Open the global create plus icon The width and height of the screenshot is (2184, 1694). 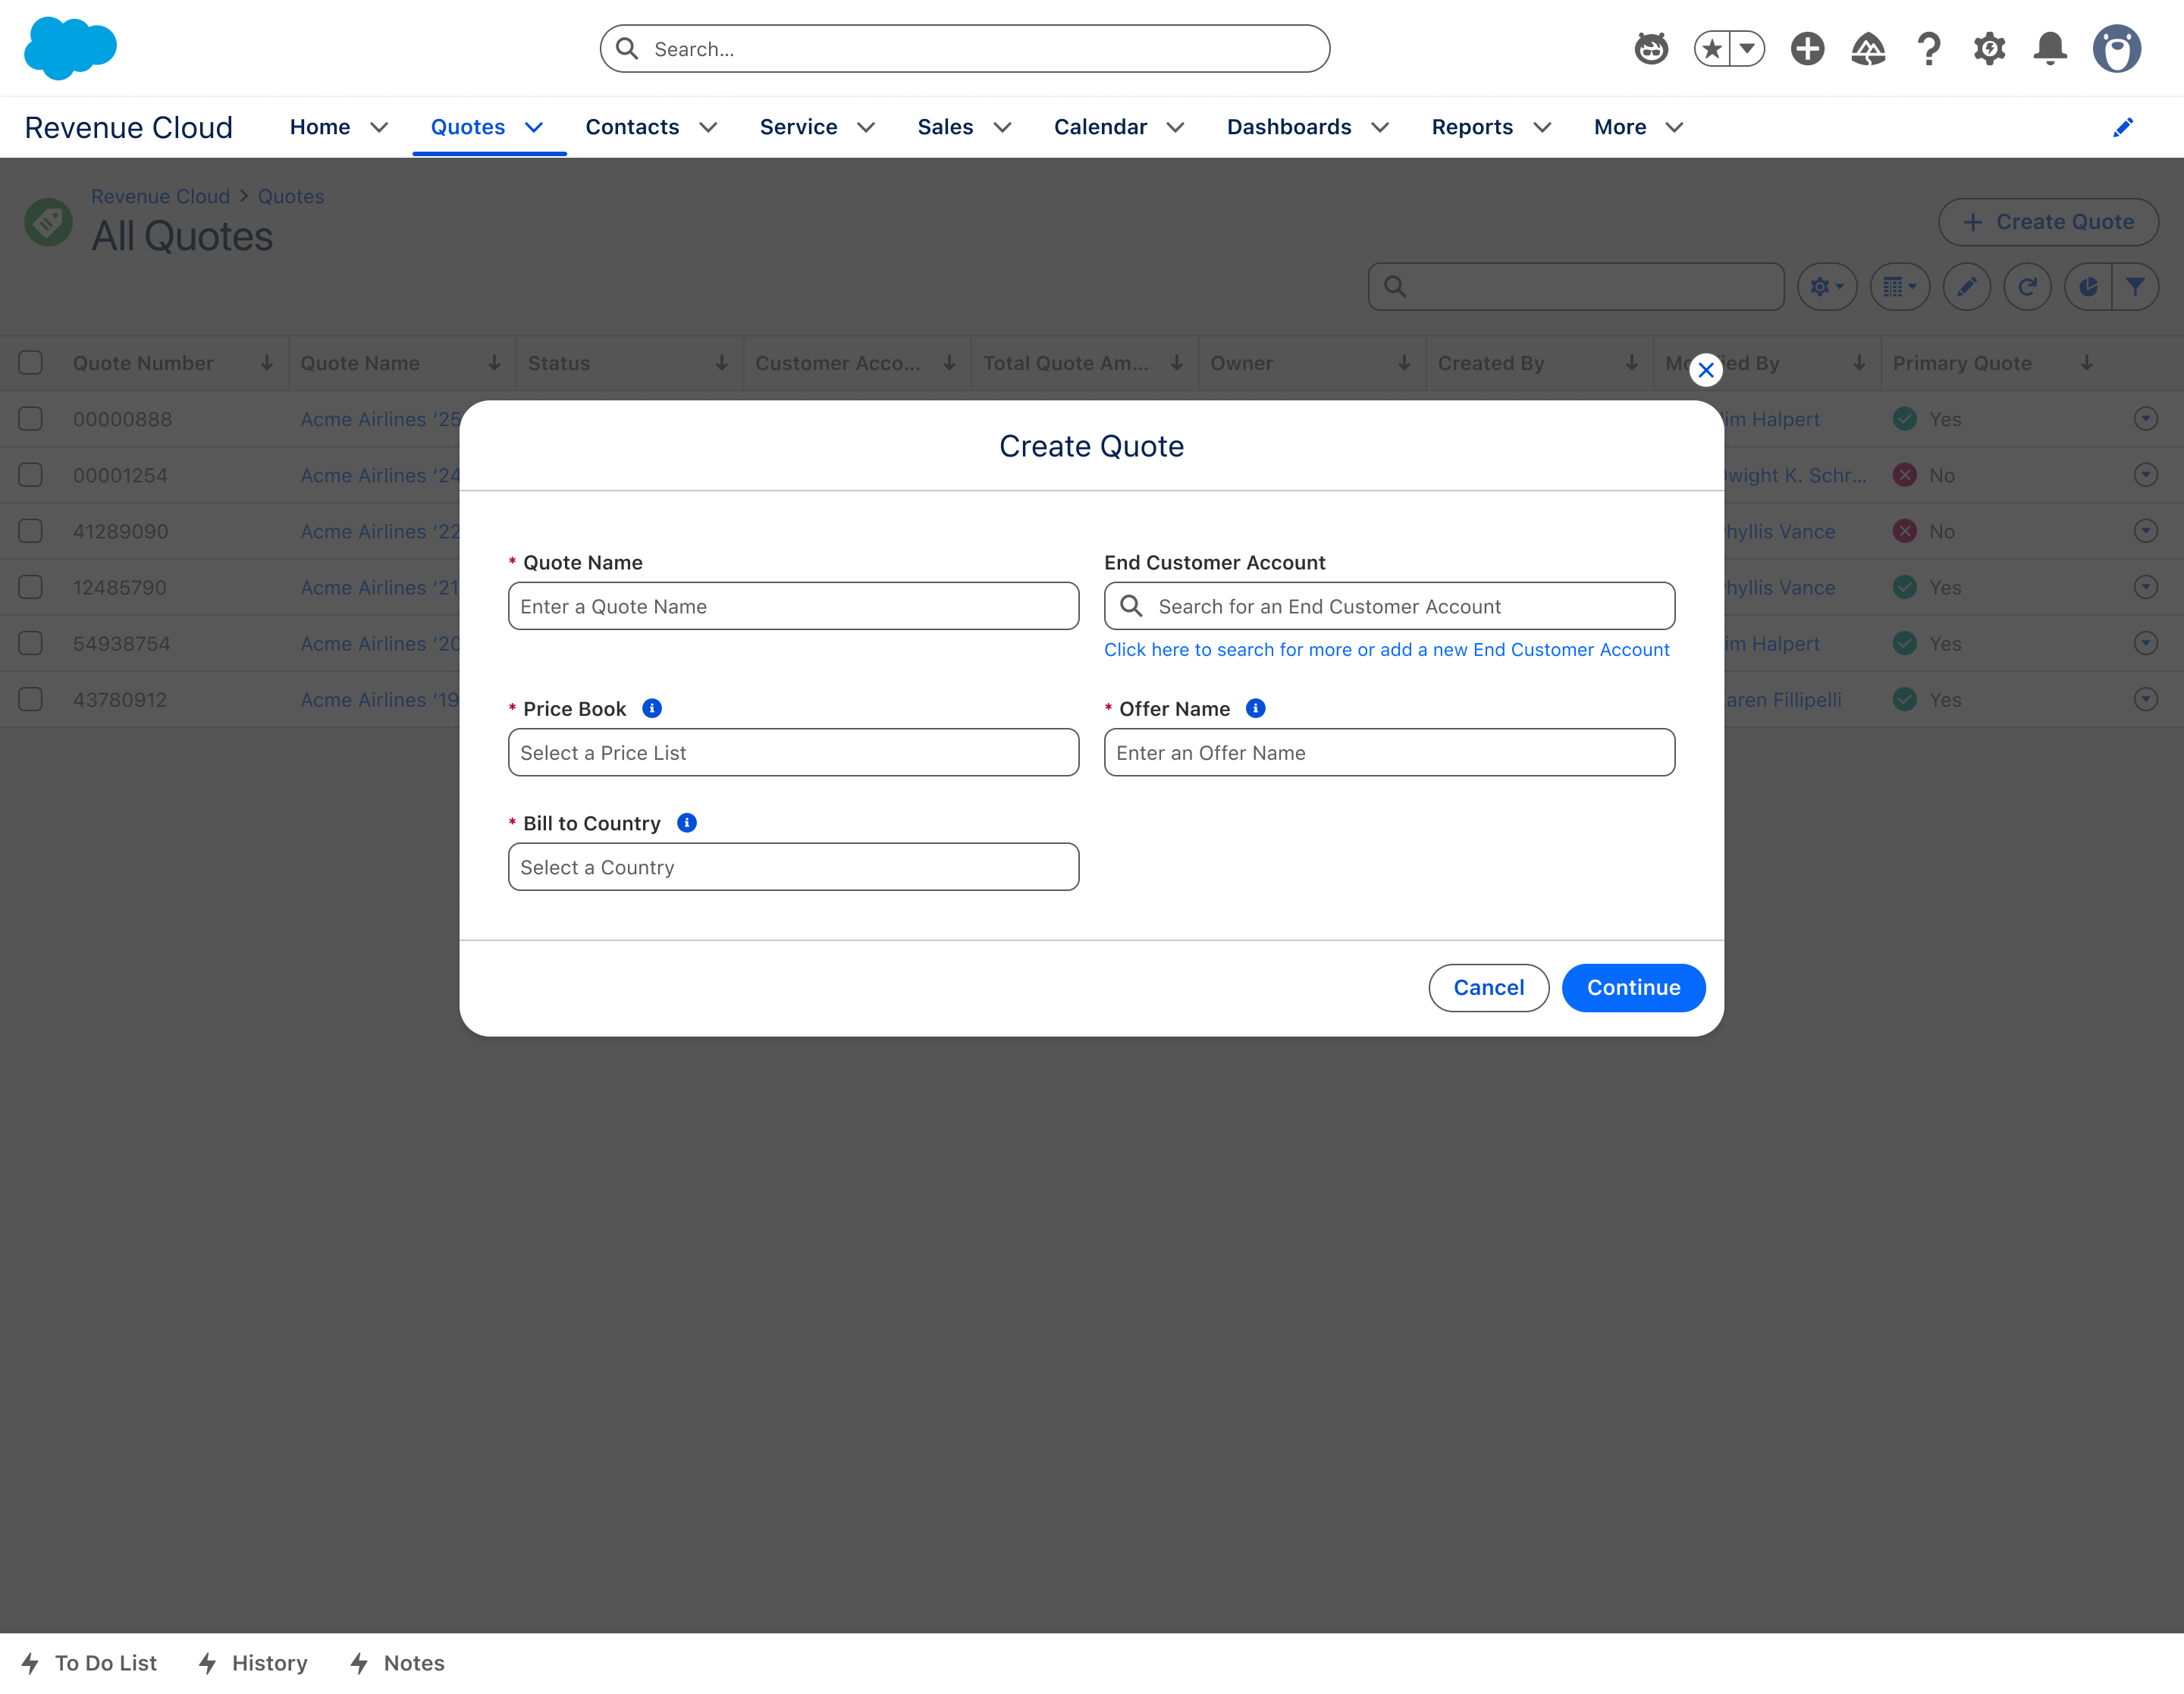click(1807, 48)
